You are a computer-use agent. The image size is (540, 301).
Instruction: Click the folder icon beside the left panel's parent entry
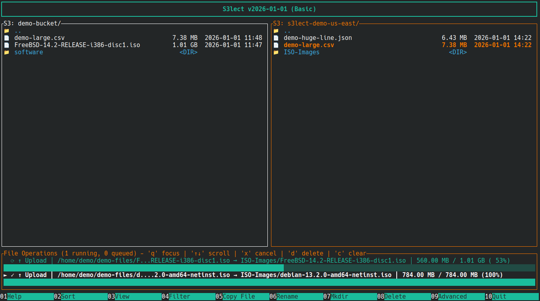click(x=7, y=30)
